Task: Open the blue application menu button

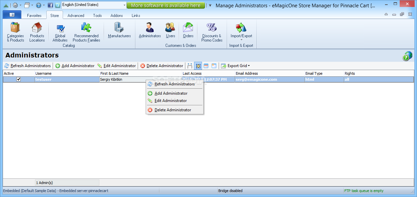Action: click(x=12, y=15)
